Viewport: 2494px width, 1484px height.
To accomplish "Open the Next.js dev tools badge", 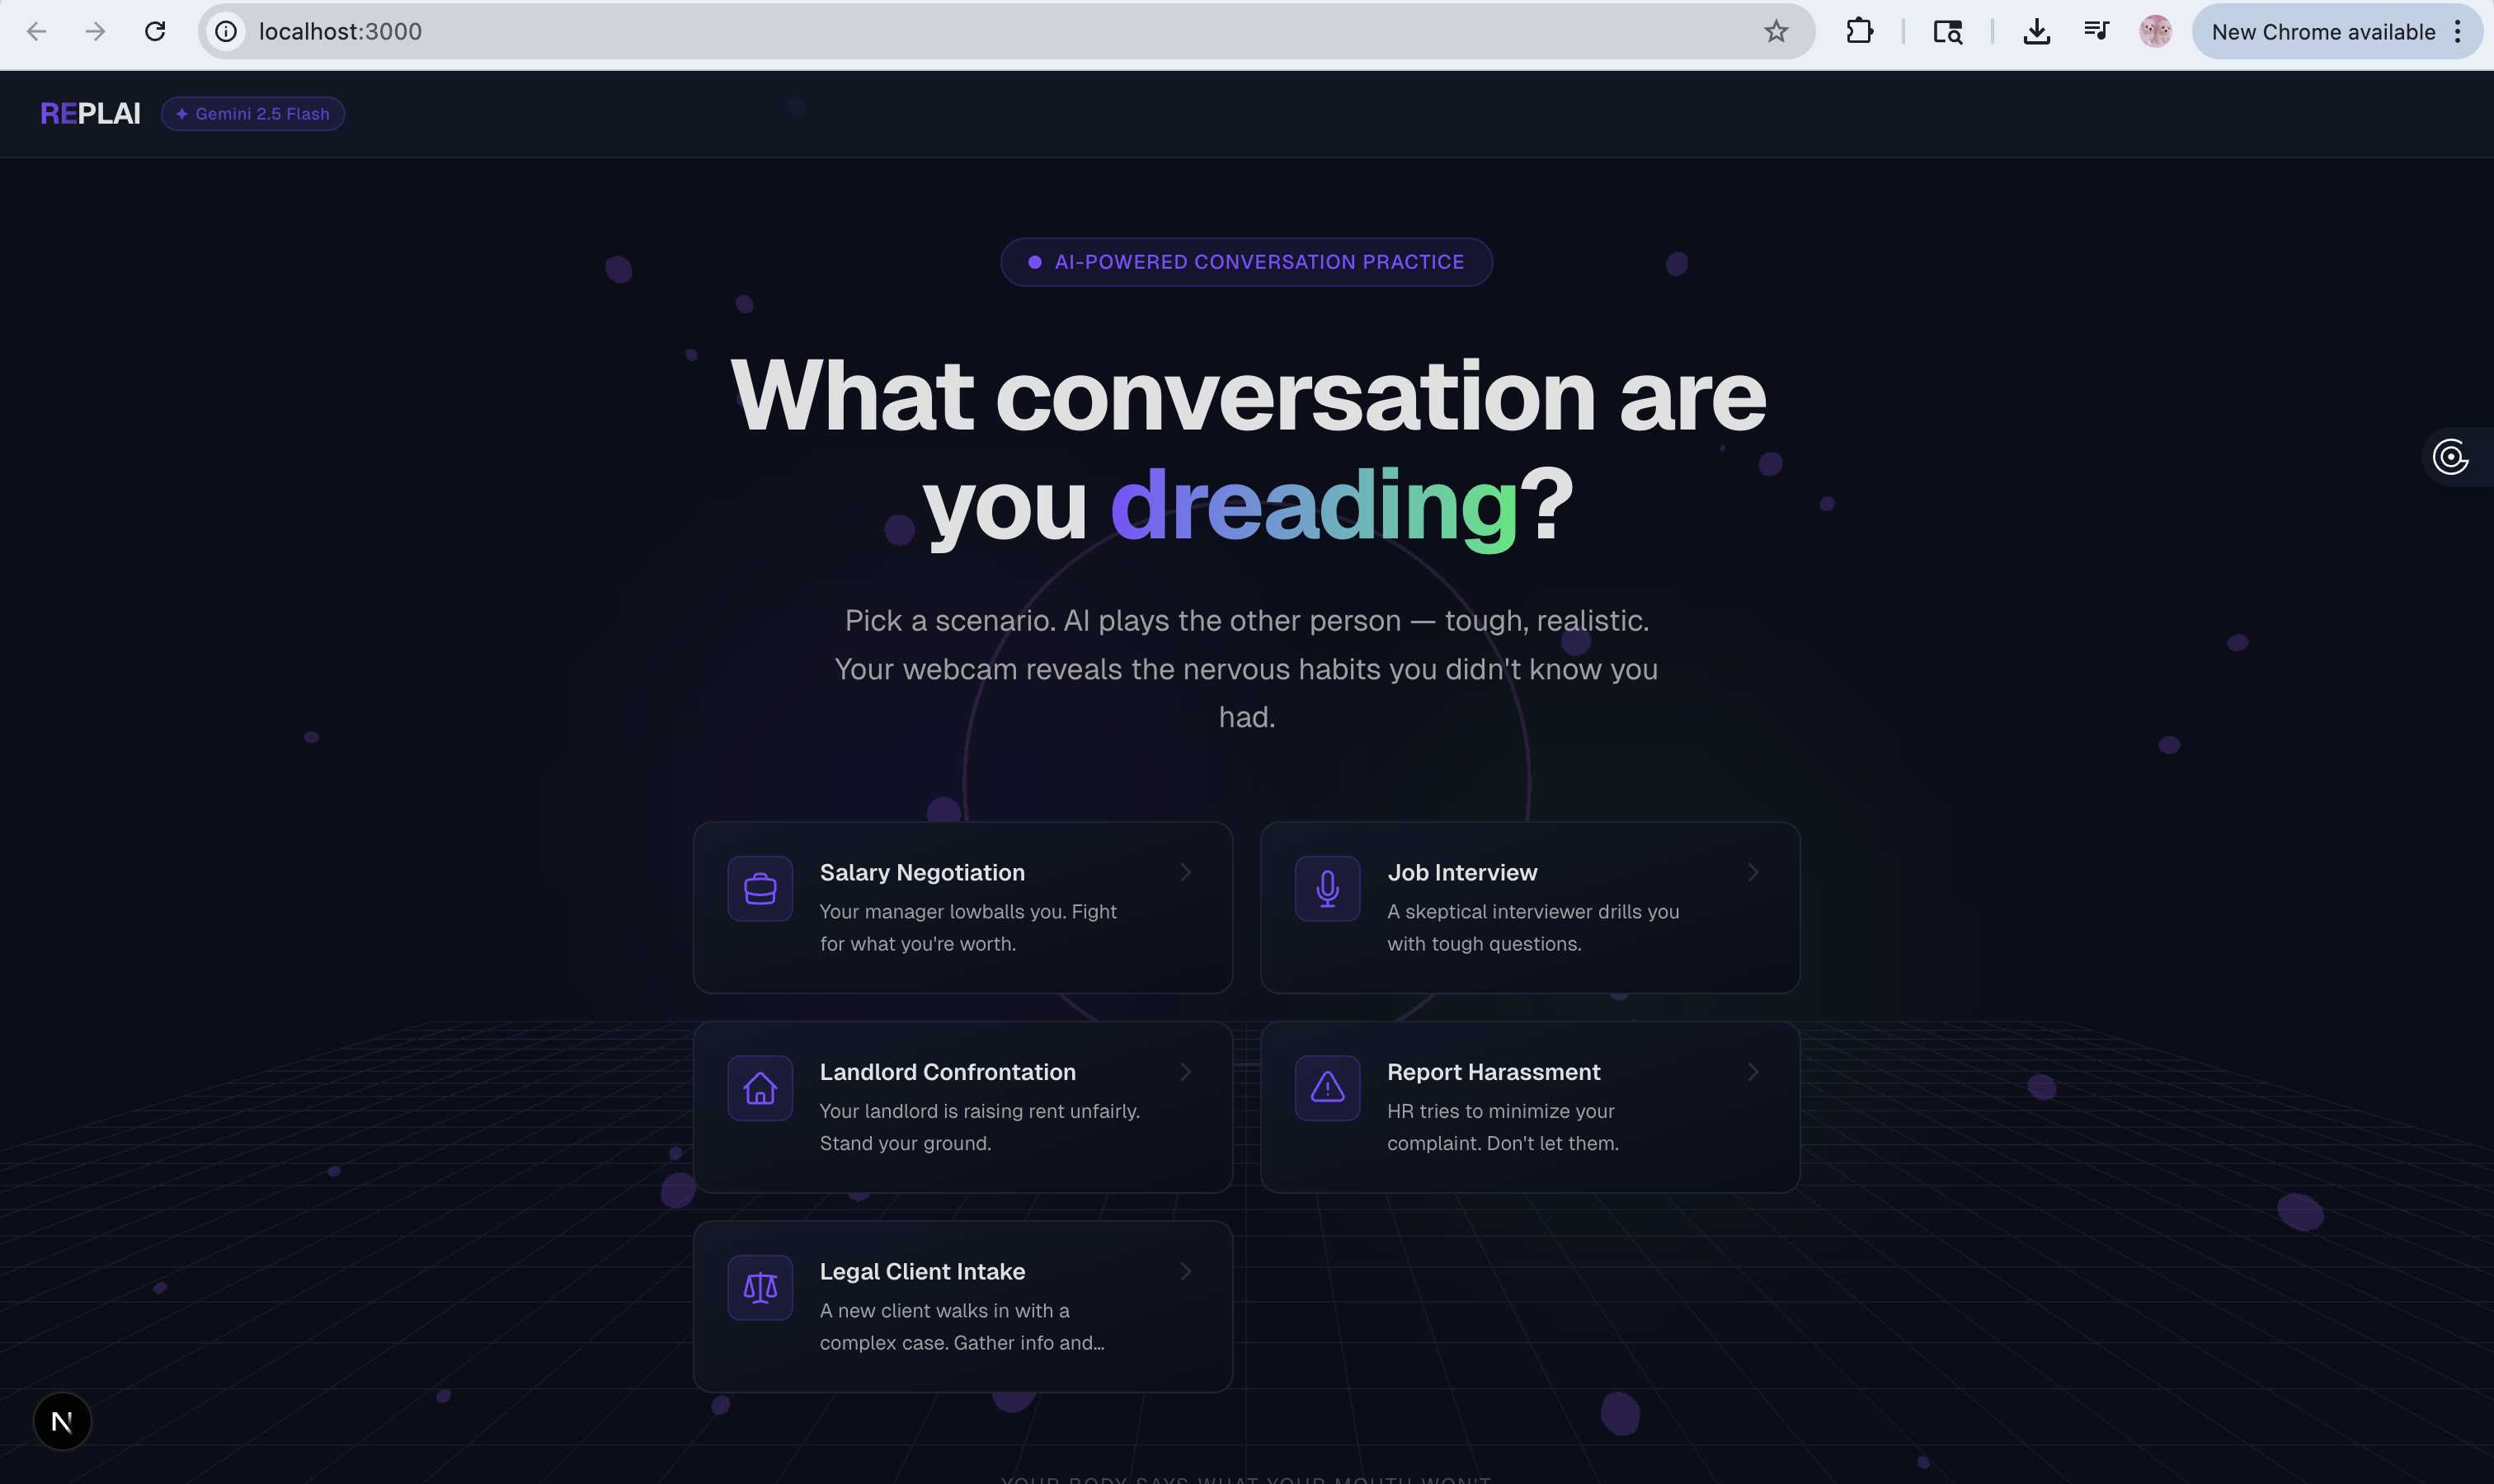I will pyautogui.click(x=62, y=1421).
